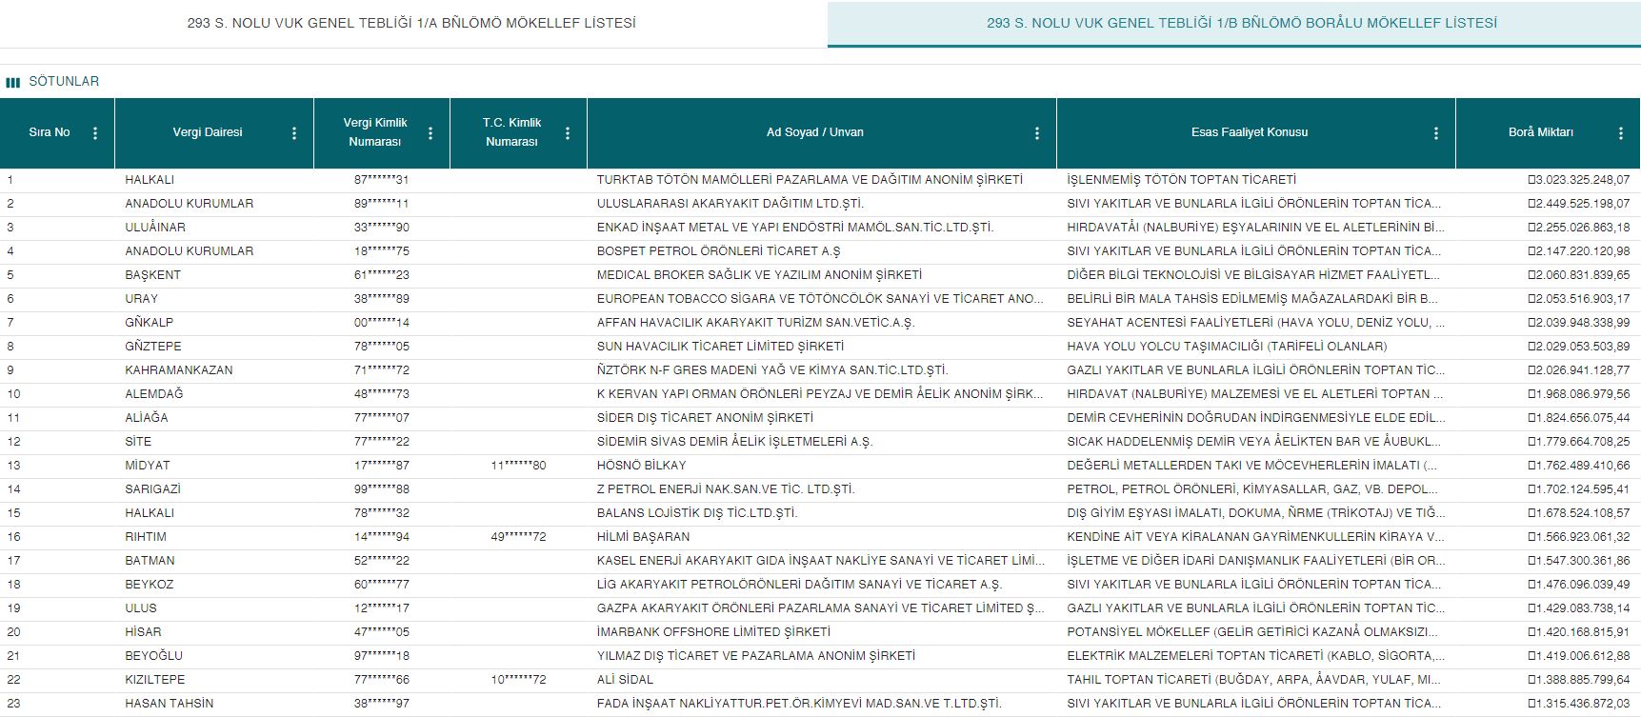Click AFFAN HAVACILIK AKARYAKIT TURİZM cell
The image size is (1641, 717).
point(755,323)
